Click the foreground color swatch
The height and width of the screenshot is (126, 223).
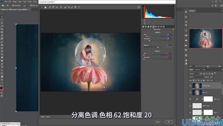pyautogui.click(x=1, y=88)
